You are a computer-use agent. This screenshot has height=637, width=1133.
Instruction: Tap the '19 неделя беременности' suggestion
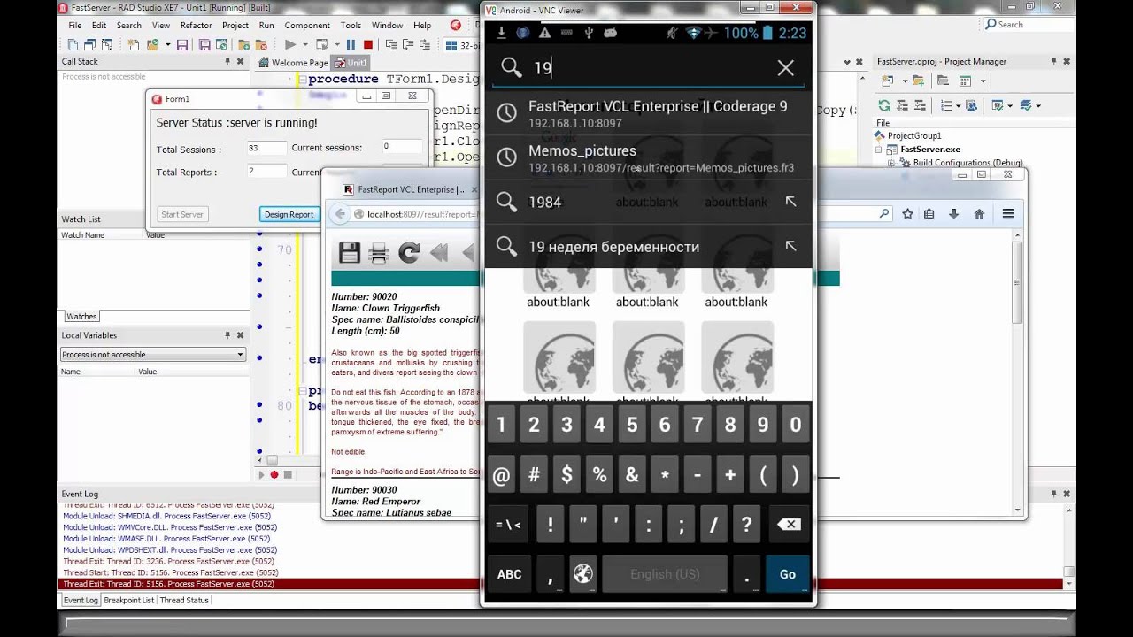coord(648,246)
